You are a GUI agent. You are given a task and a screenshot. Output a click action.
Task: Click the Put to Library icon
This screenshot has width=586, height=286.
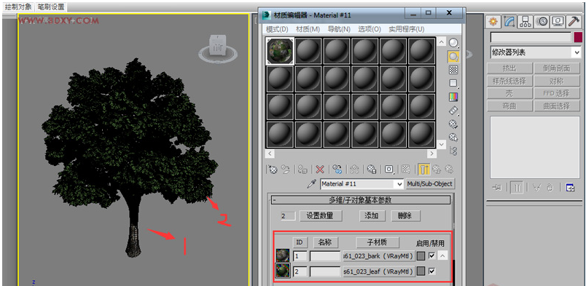pos(372,170)
